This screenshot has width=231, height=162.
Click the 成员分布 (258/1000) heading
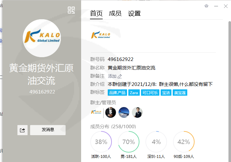tap(113, 127)
